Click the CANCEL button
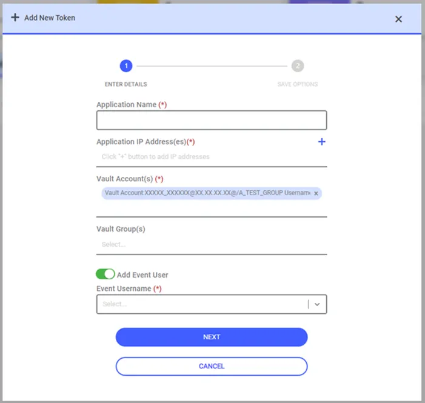Image resolution: width=425 pixels, height=403 pixels. tap(212, 367)
